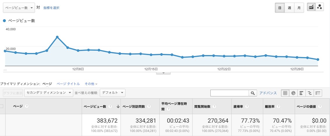Sort by ページ別訪問数 column header
Image resolution: width=330 pixels, height=136 pixels.
(x=134, y=107)
